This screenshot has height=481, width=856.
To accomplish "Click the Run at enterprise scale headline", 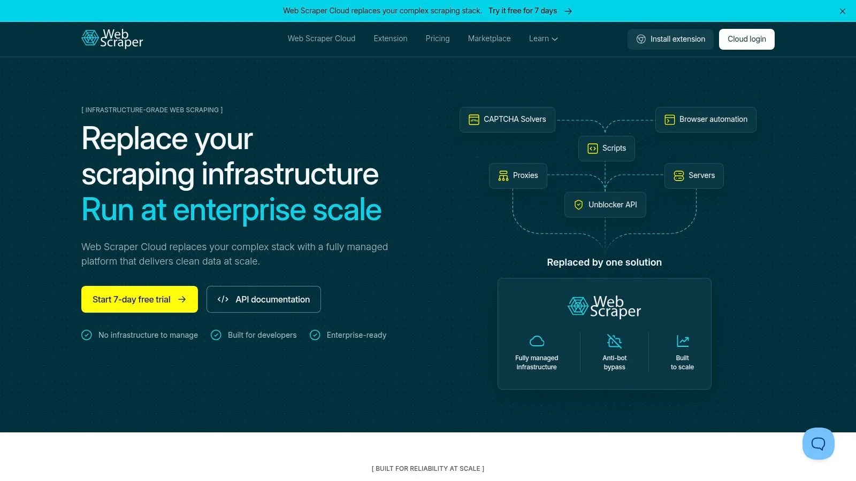I will (x=232, y=210).
